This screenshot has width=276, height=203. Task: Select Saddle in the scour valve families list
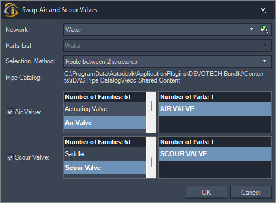pyautogui.click(x=104, y=154)
